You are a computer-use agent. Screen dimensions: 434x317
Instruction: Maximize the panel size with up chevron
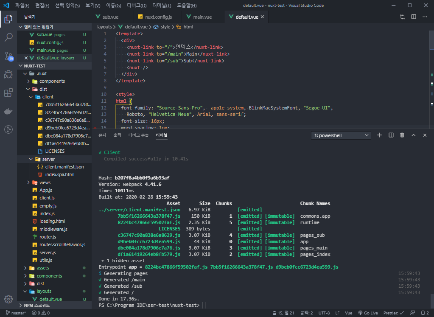coord(414,135)
